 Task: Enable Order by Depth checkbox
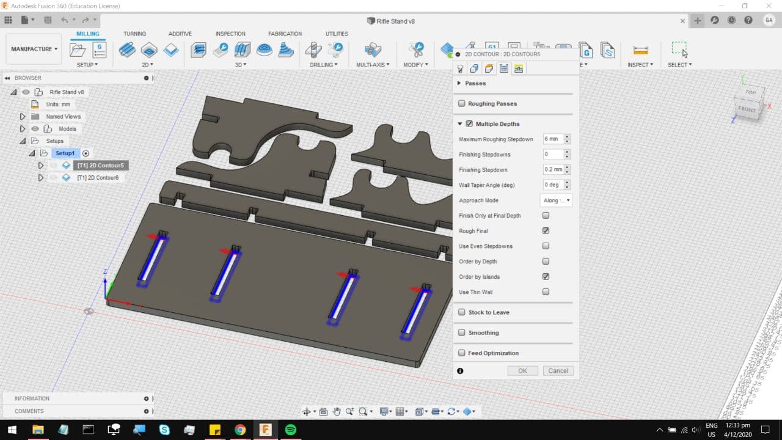[546, 262]
